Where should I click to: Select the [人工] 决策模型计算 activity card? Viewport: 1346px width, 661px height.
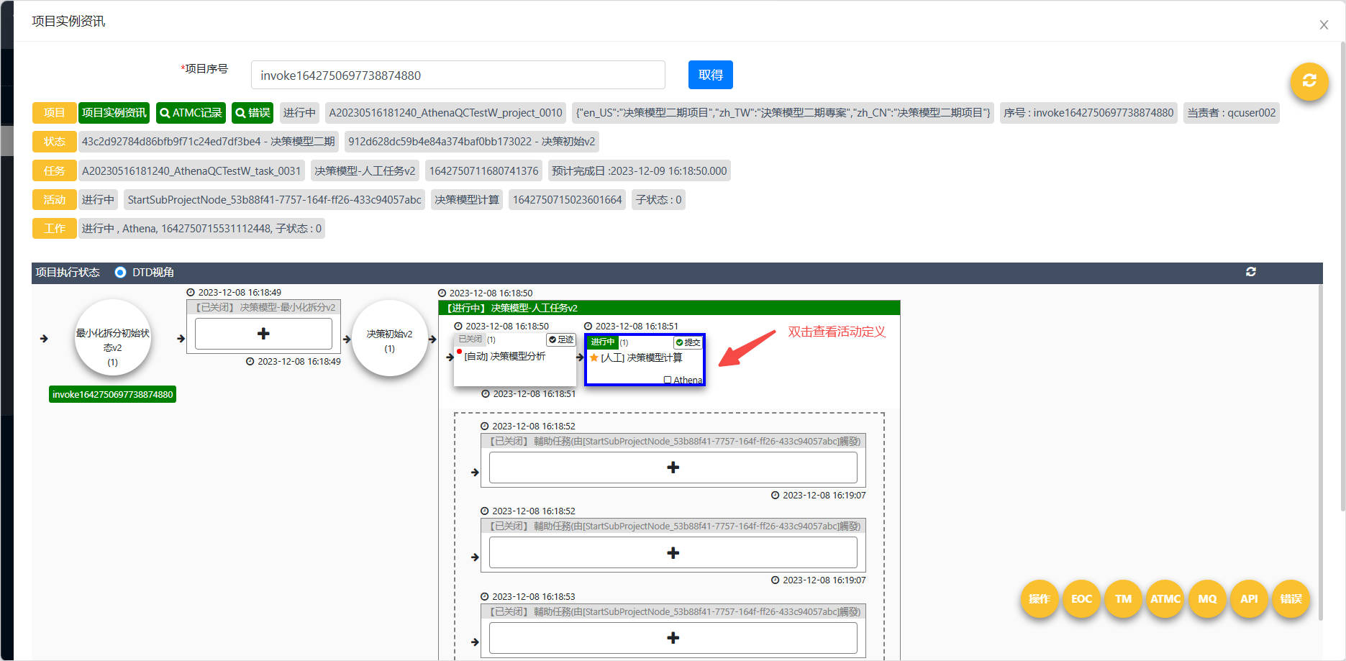[645, 360]
